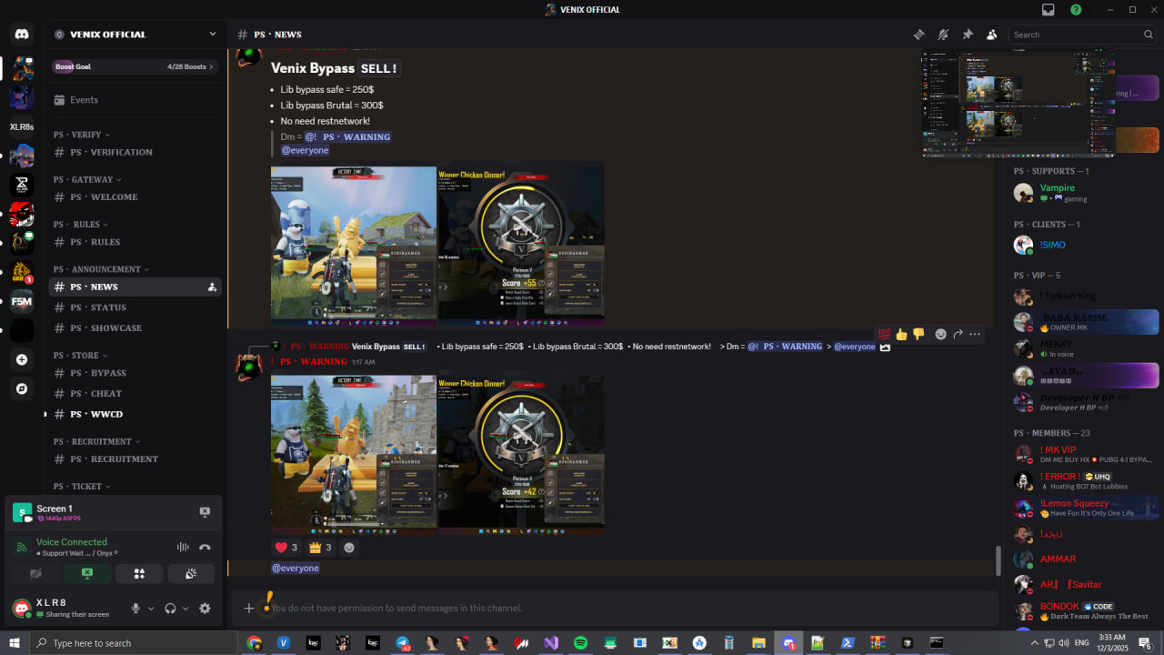
Task: Collapse the PS · GATEWAY category
Action: pyautogui.click(x=87, y=179)
